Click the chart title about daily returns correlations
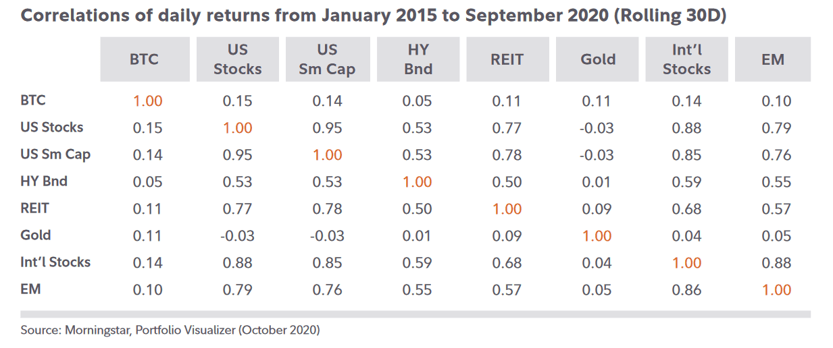The width and height of the screenshot is (833, 348). coord(374,16)
